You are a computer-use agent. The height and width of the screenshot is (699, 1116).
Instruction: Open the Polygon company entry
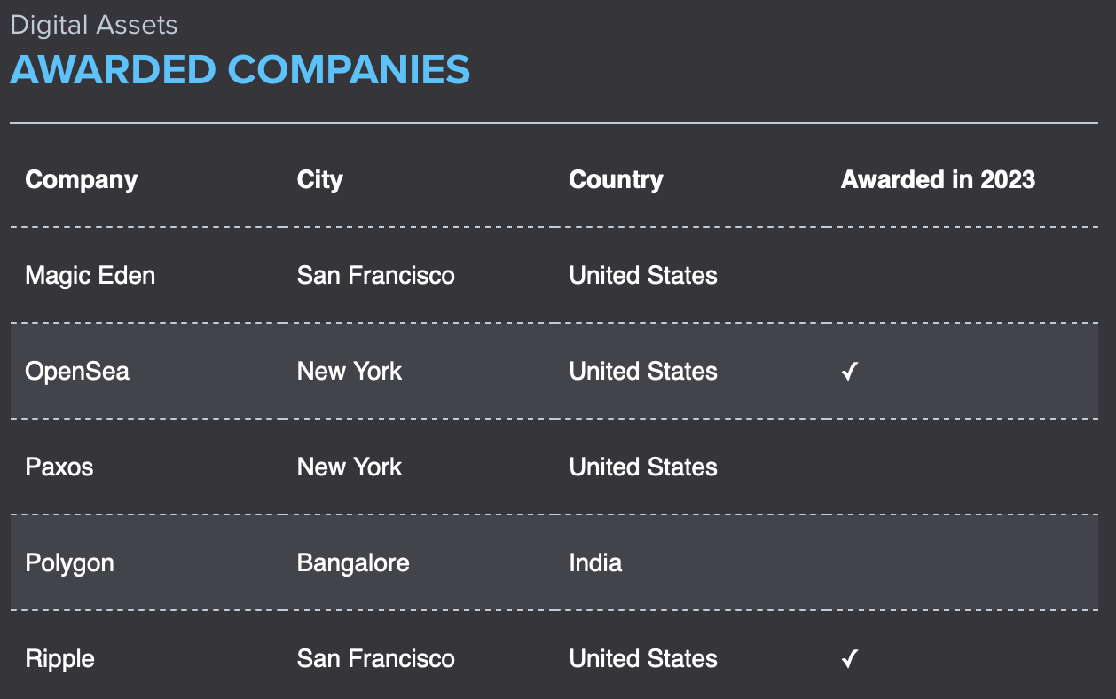[70, 563]
